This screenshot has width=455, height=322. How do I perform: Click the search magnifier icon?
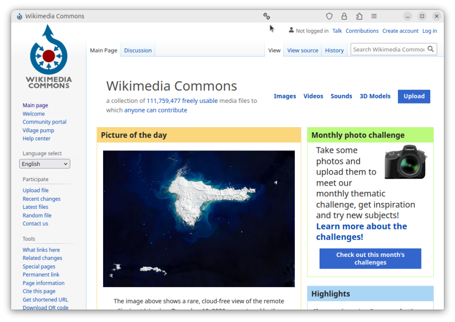(x=431, y=49)
